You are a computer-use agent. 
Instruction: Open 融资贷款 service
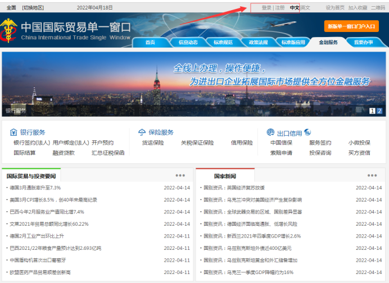tap(64, 153)
